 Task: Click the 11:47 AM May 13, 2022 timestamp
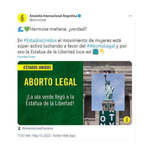[34, 136]
